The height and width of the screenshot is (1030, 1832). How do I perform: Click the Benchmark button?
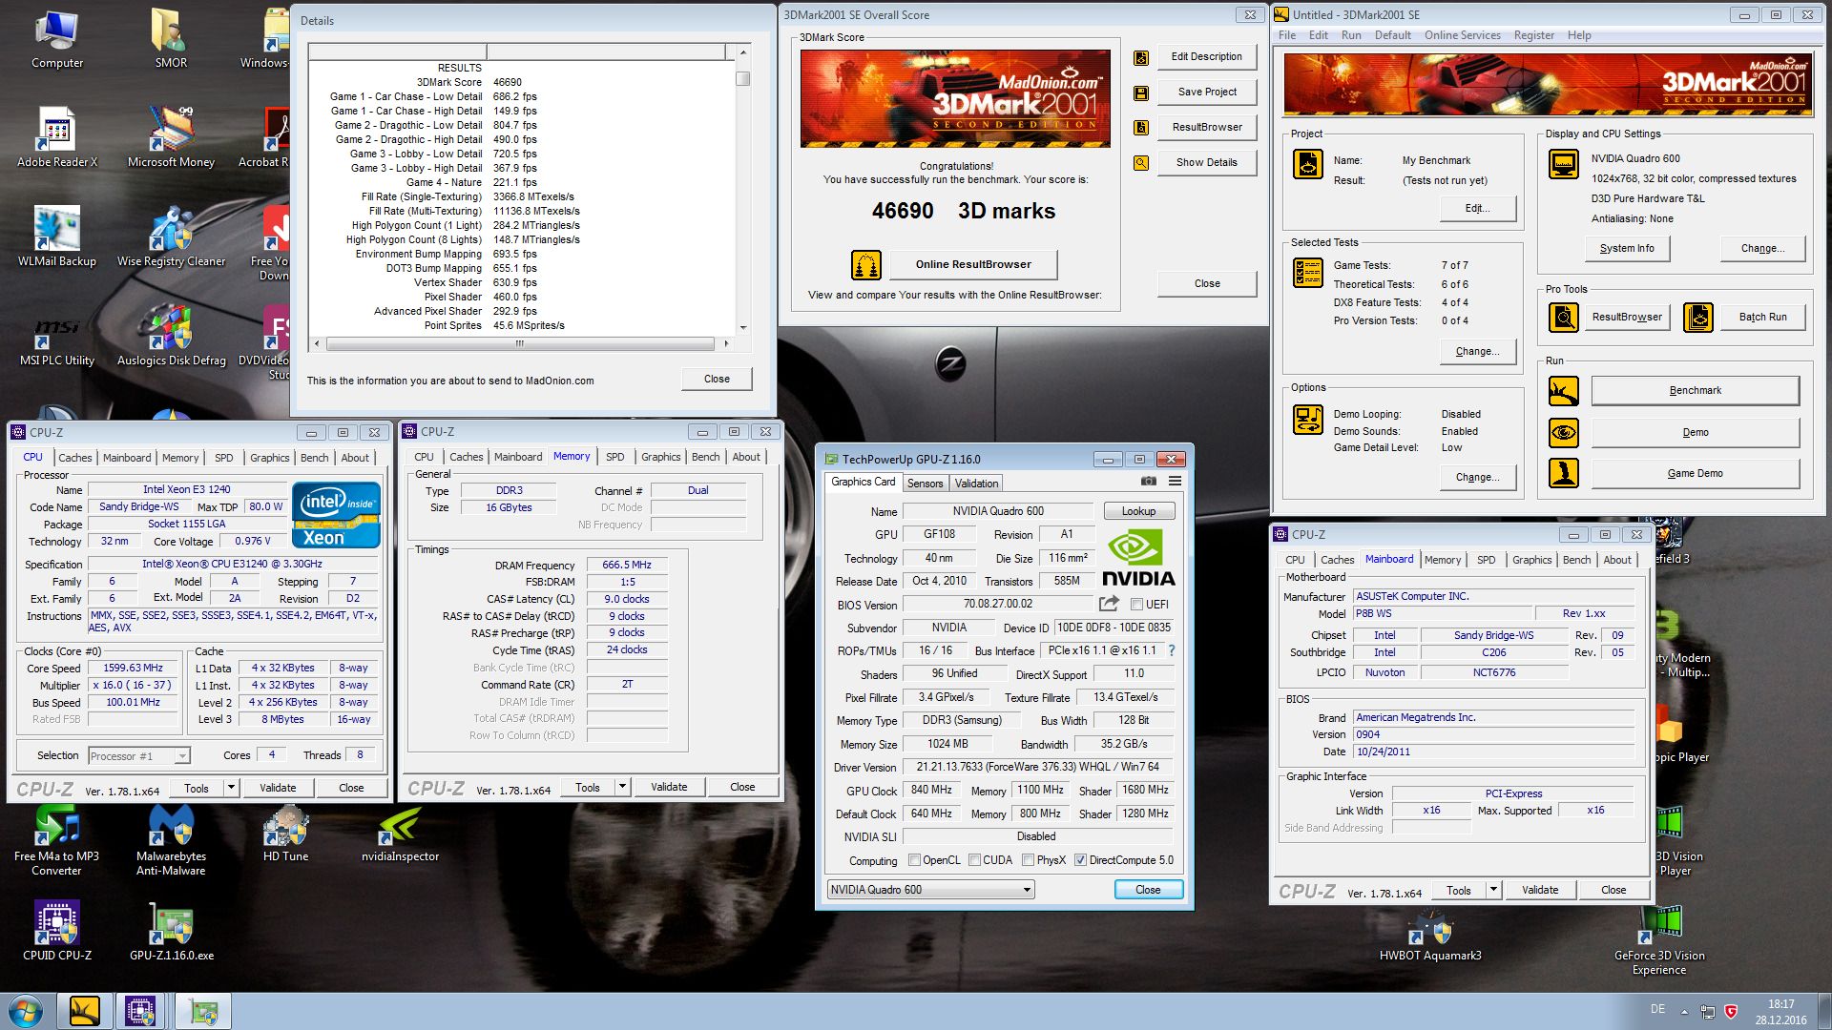[1695, 391]
